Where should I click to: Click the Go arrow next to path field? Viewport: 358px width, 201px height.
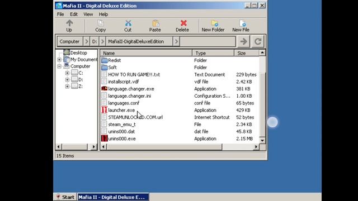(243, 41)
